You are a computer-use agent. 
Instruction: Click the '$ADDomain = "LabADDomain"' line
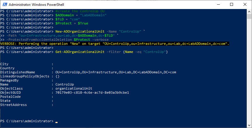click(80, 15)
